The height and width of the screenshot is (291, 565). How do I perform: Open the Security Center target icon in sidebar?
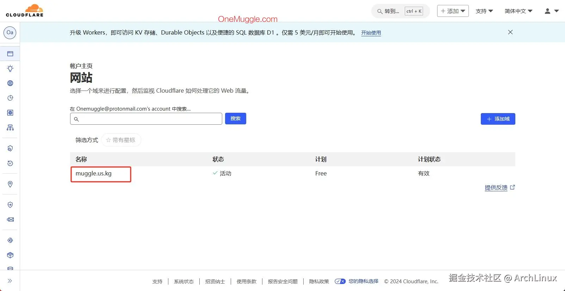coord(10,113)
